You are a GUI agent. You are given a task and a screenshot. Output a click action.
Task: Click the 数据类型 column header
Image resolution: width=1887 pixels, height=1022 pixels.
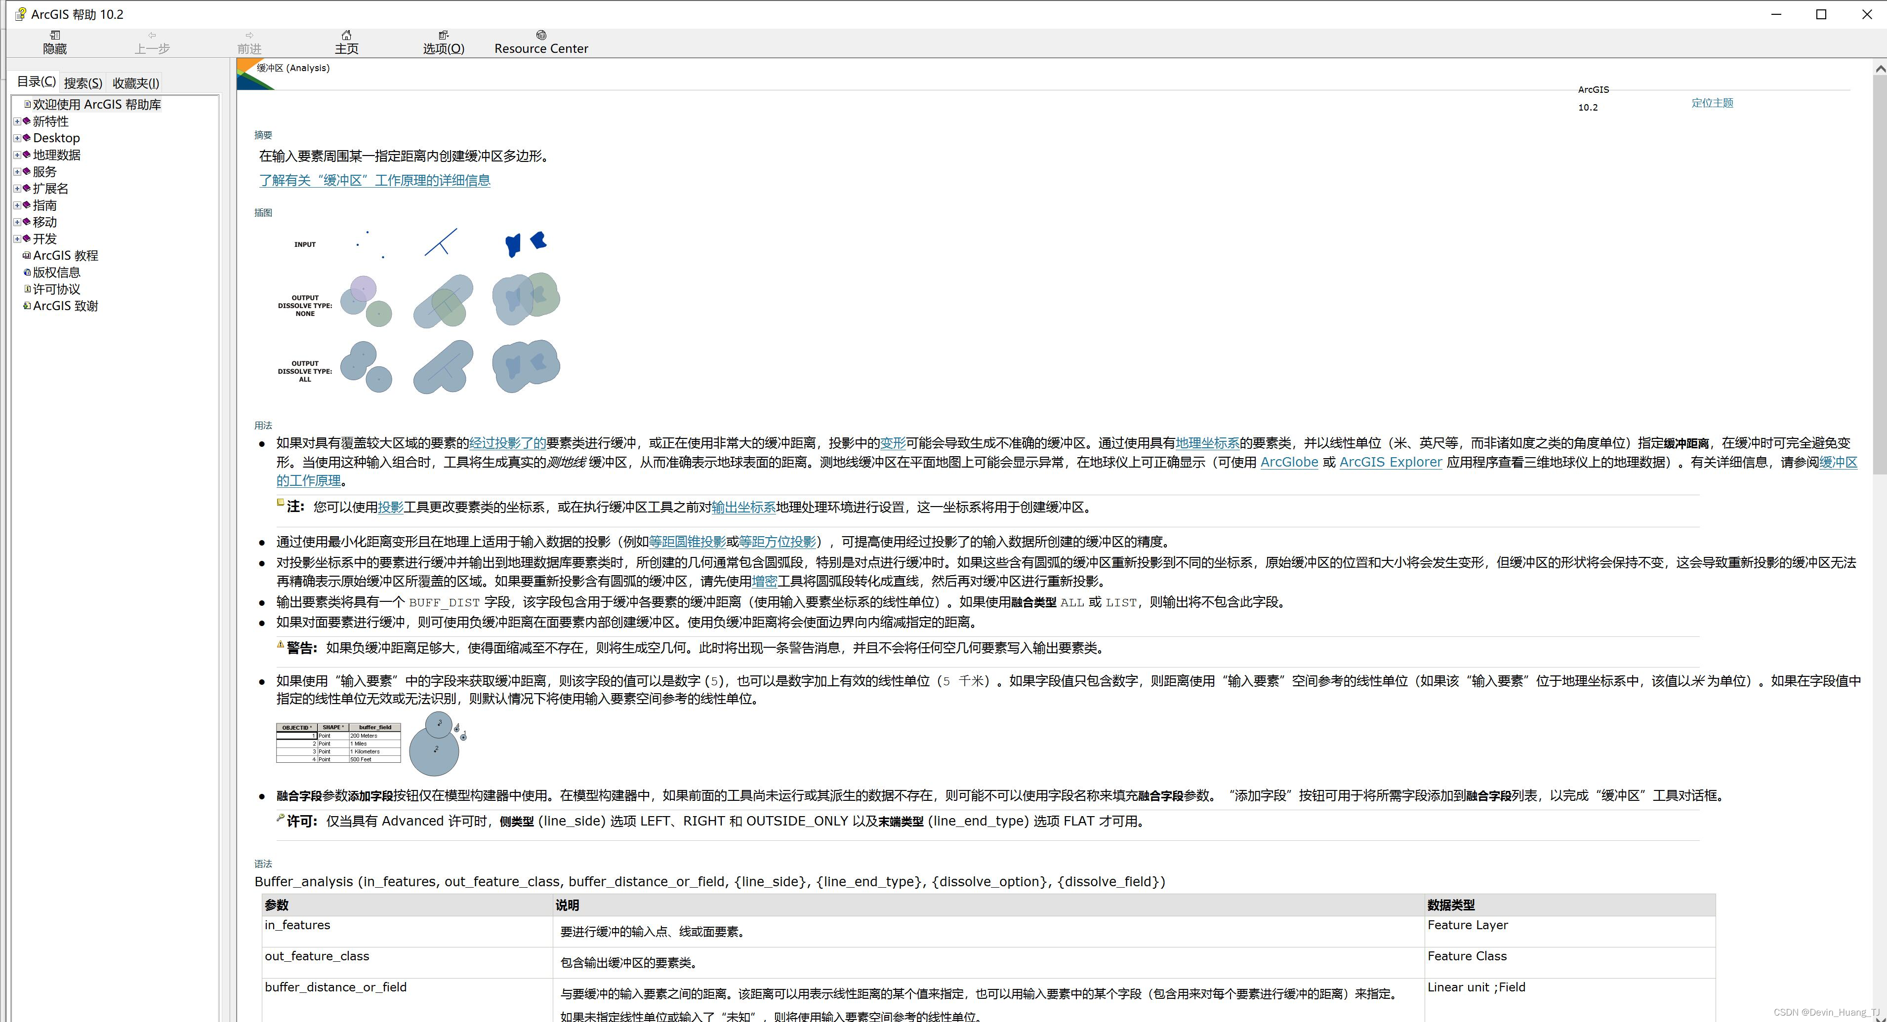(1569, 905)
